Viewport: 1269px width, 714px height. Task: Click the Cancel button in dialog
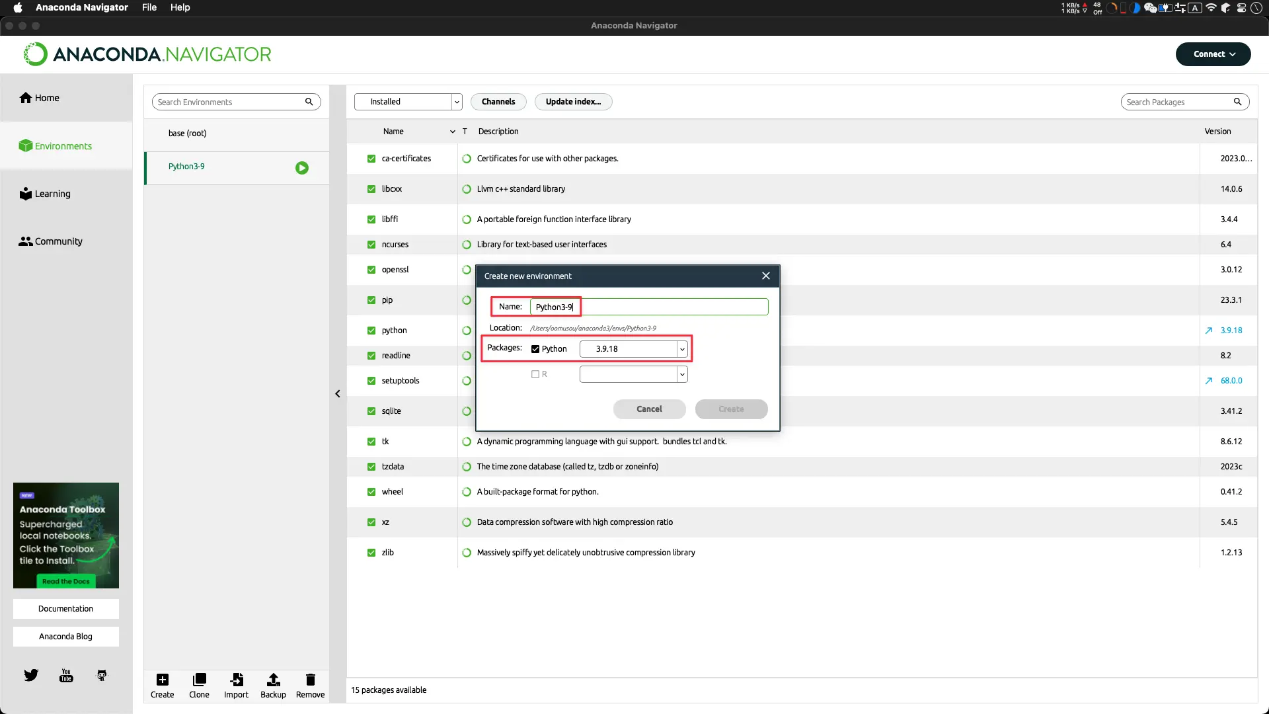click(x=648, y=409)
